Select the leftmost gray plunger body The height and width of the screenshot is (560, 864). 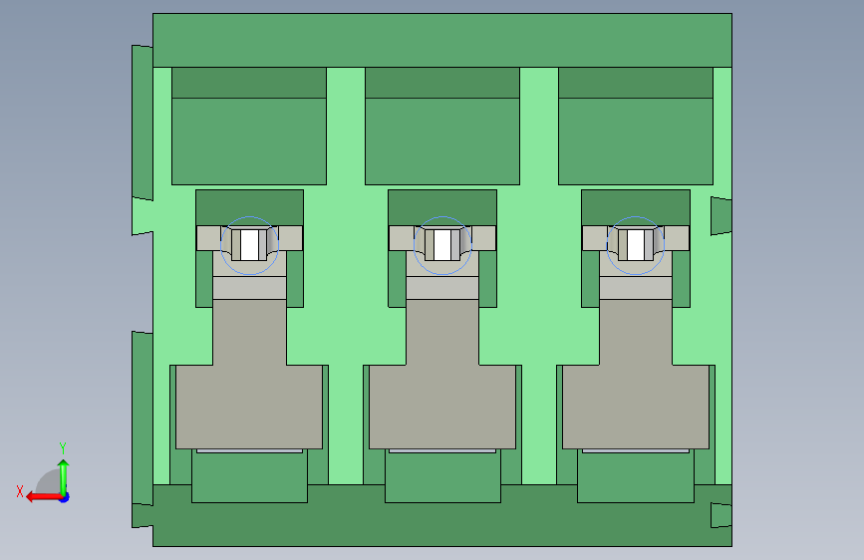coord(249,375)
